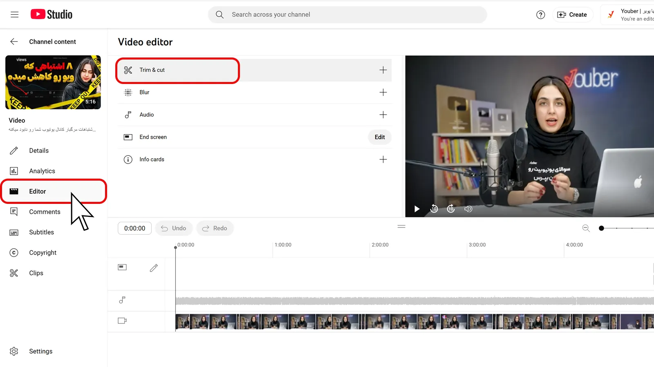
Task: Click the End screen Edit button
Action: coord(380,137)
